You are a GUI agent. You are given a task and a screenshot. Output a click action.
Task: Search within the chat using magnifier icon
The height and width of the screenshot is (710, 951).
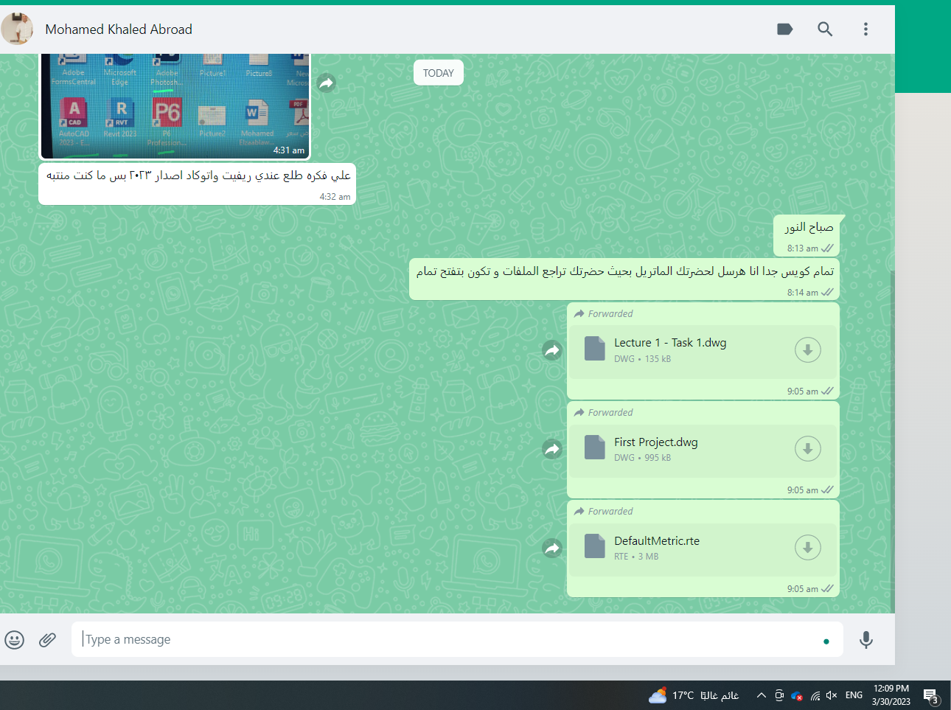[x=825, y=29]
